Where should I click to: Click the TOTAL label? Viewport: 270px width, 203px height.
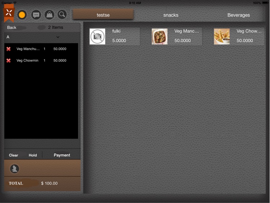pyautogui.click(x=16, y=183)
